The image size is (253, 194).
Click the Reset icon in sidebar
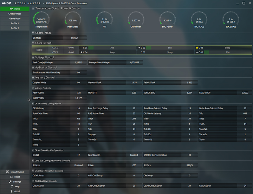11,177
